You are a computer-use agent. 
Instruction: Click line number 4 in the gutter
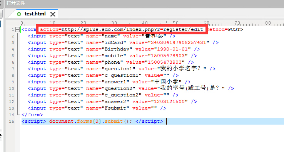coord(13,49)
